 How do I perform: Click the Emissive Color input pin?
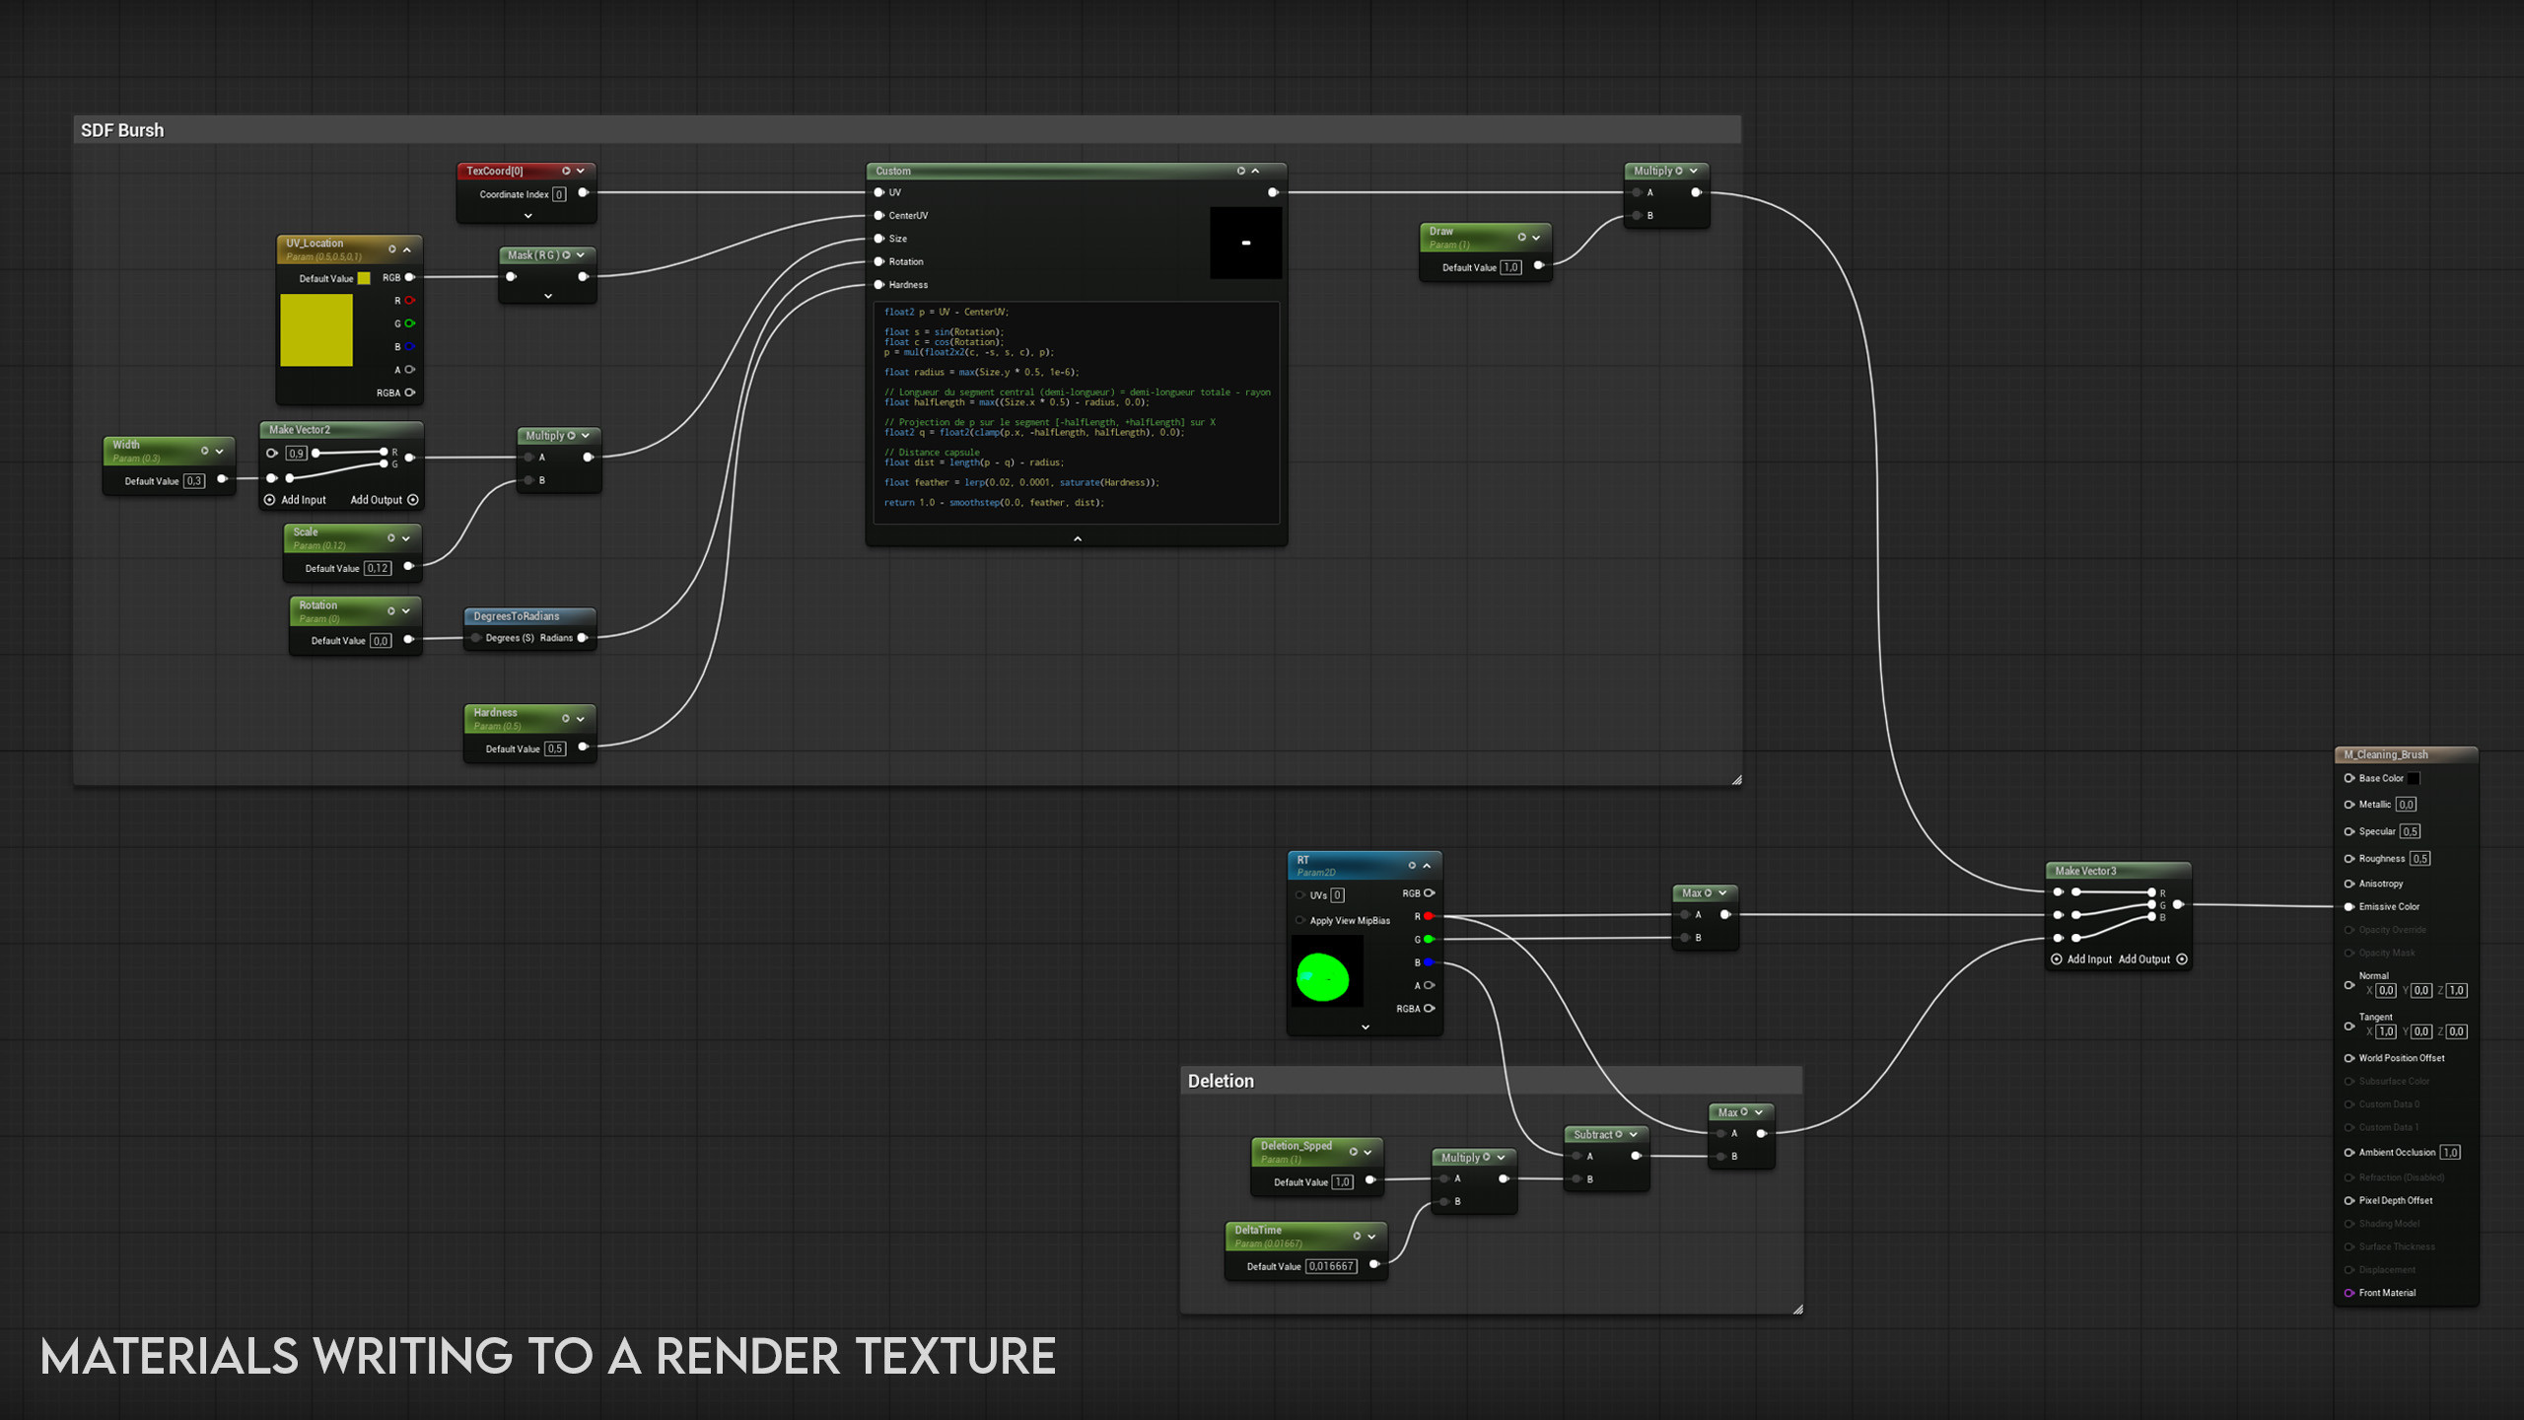point(2349,906)
